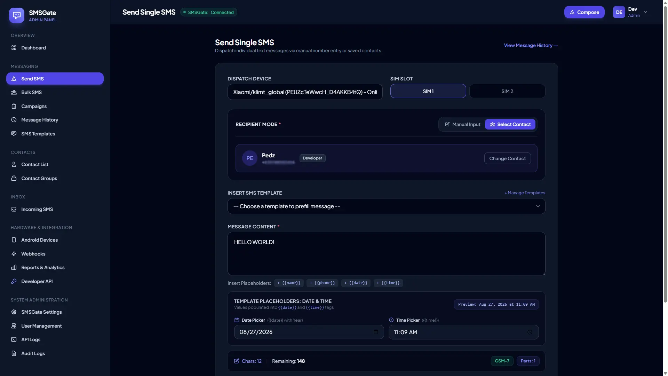Click the SMSGate: Connected status badge
The width and height of the screenshot is (668, 376).
(209, 12)
